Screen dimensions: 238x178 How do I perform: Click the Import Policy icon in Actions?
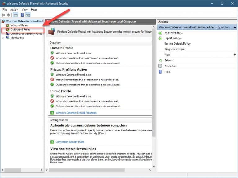point(160,33)
